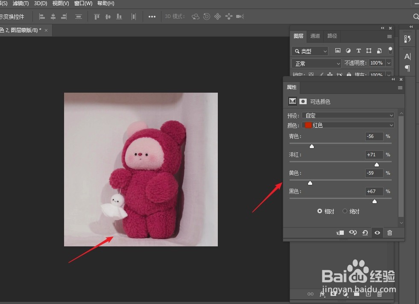Image resolution: width=419 pixels, height=304 pixels.
Task: Select the layer mask icon in Properties
Action: [303, 101]
